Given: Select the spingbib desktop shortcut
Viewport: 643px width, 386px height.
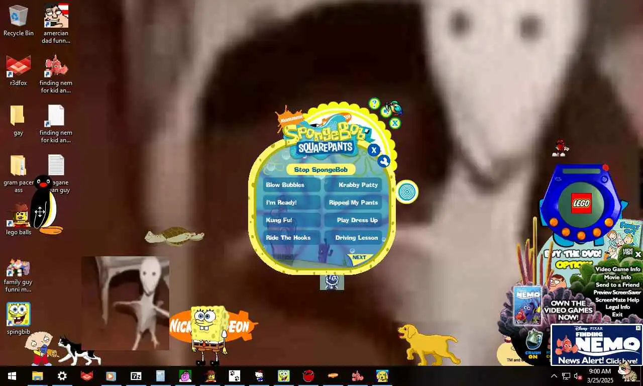Looking at the screenshot, I should [19, 319].
